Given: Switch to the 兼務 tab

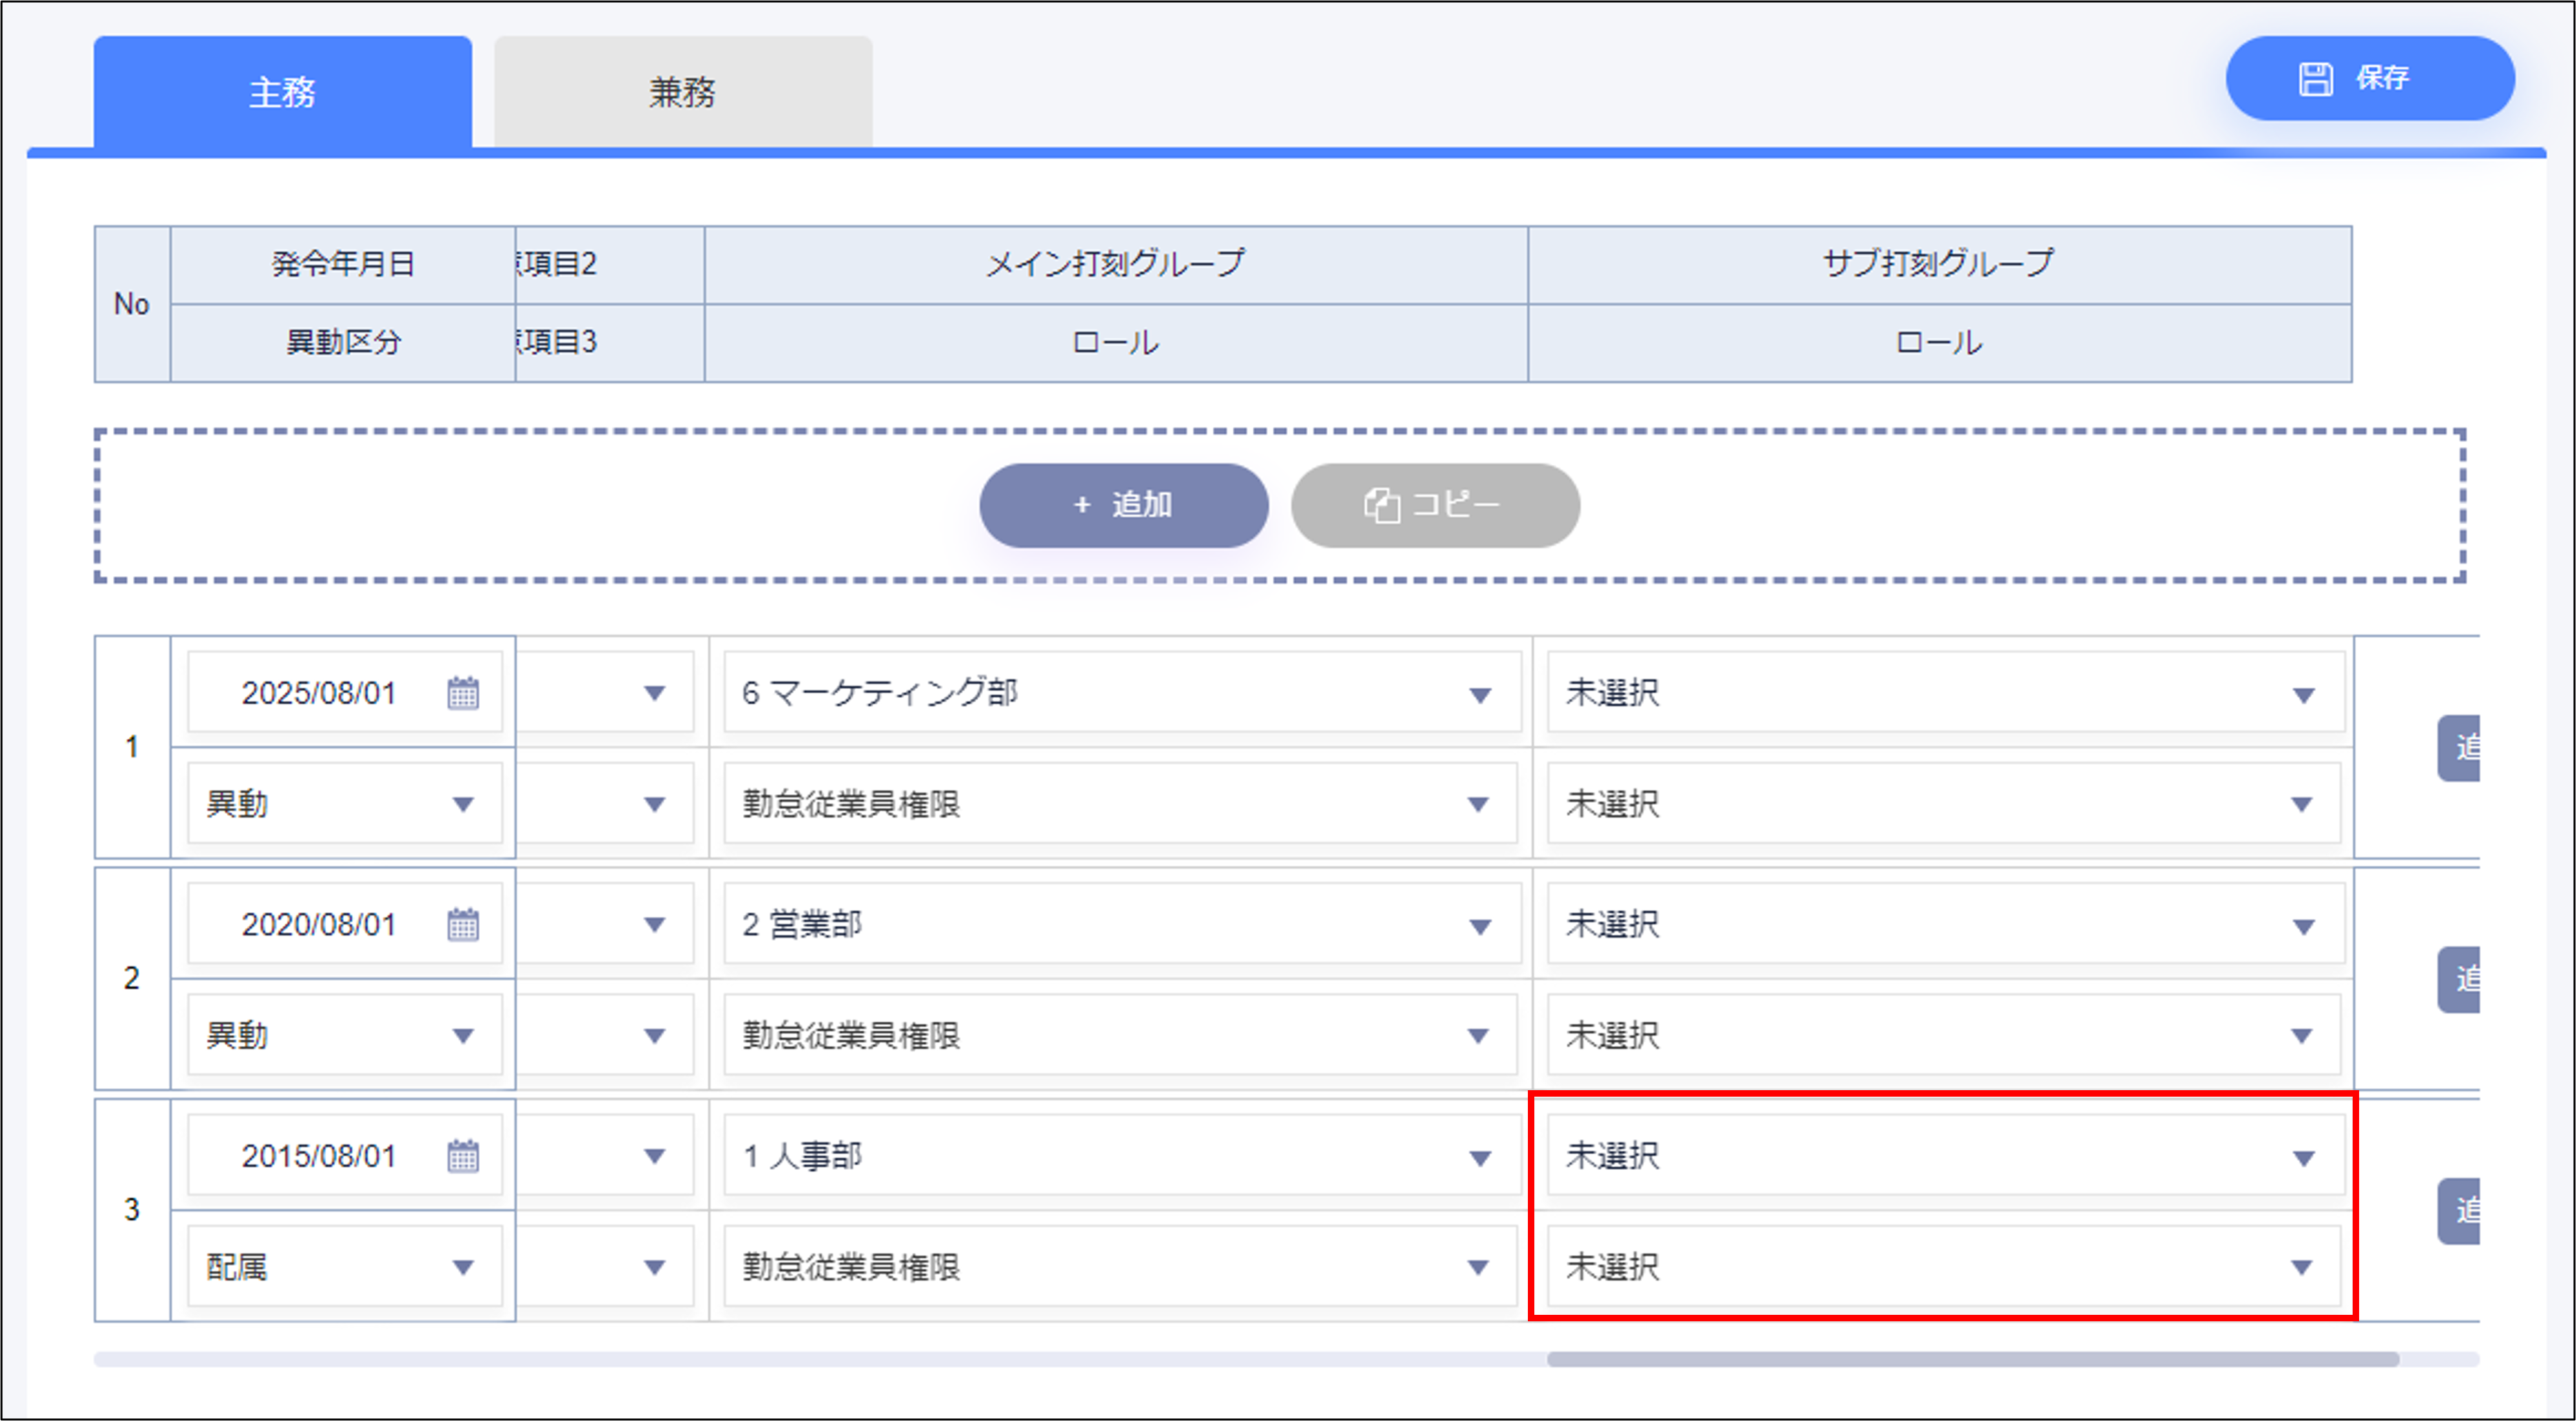Looking at the screenshot, I should pos(683,92).
